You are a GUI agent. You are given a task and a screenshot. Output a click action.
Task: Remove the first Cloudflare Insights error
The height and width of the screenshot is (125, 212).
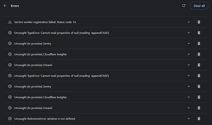coord(199,54)
